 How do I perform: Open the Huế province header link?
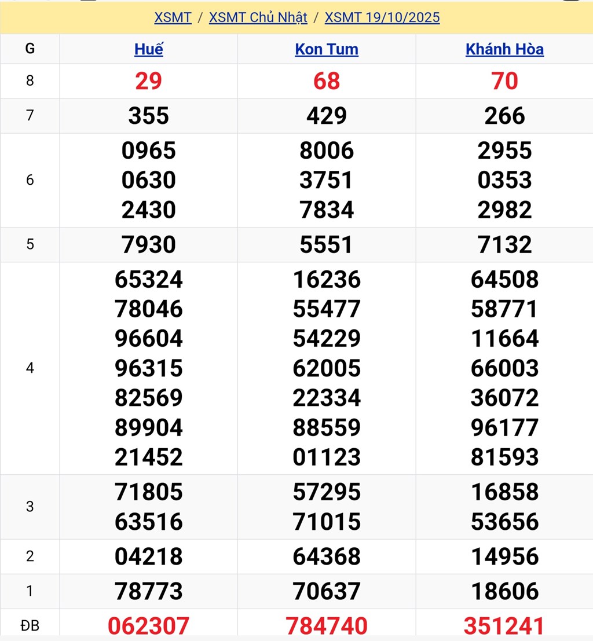149,49
